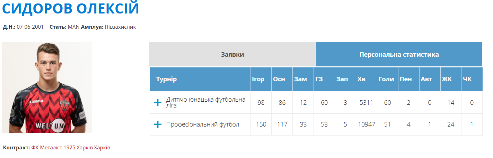This screenshot has width=493, height=158.
Task: Open the Персональна статистика tab
Action: [x=399, y=55]
